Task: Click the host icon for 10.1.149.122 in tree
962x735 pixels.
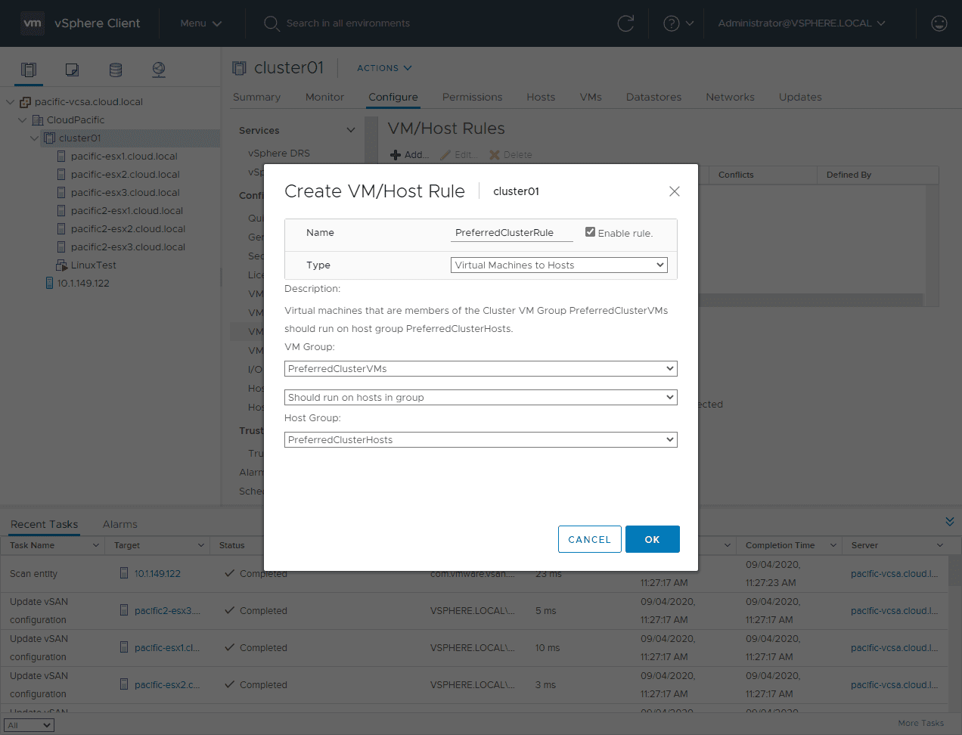Action: click(49, 283)
